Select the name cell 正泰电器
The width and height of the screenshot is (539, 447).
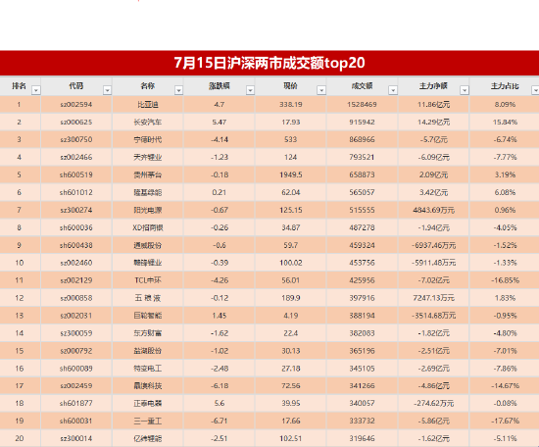click(x=148, y=403)
